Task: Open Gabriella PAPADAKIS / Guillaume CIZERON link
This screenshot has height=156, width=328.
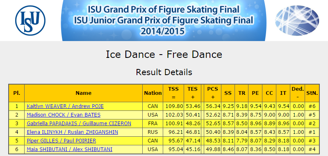Action: [x=79, y=123]
